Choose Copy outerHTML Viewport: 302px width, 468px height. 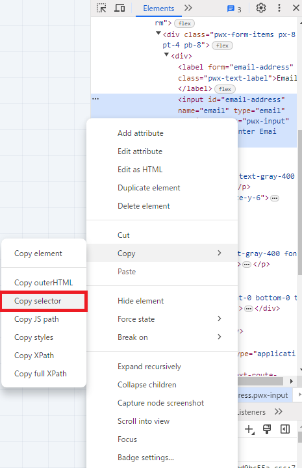pyautogui.click(x=44, y=283)
